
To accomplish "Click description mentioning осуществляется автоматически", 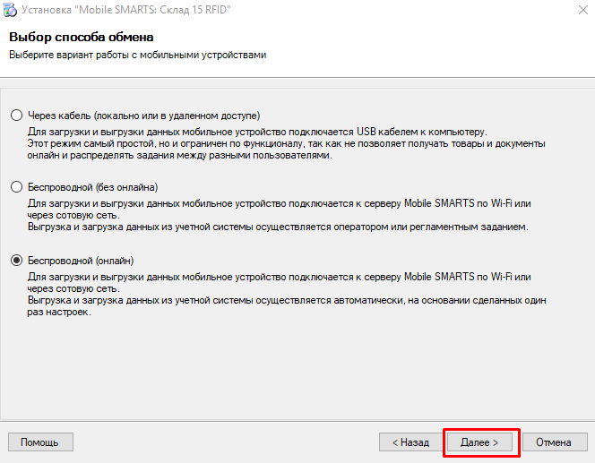I will pos(287,295).
